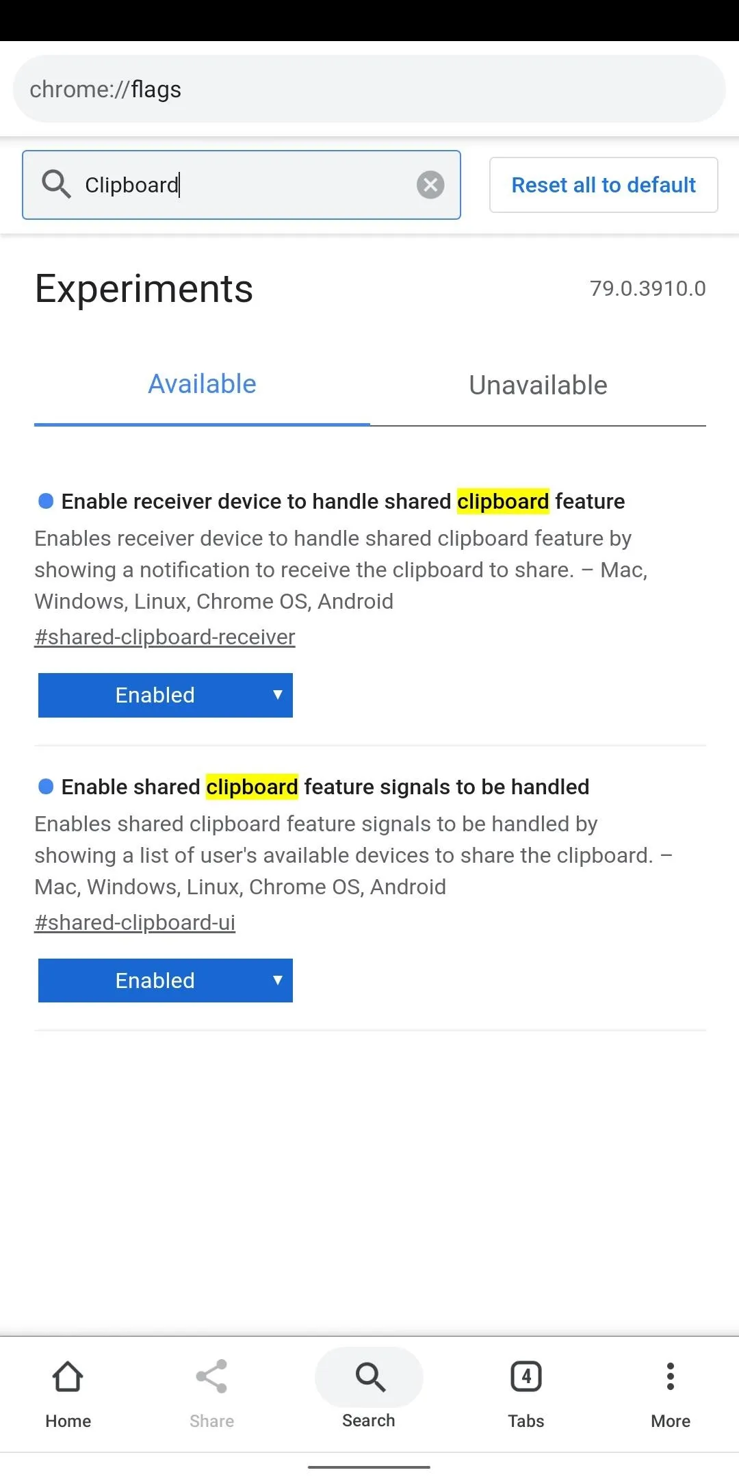This screenshot has height=1479, width=739.
Task: Click Reset all to default button
Action: pyautogui.click(x=604, y=185)
